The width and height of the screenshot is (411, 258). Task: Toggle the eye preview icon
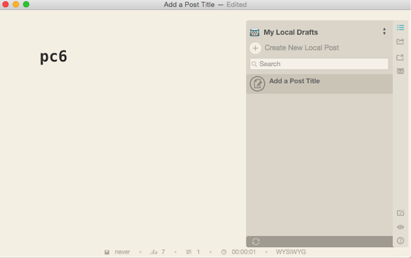[x=400, y=227]
